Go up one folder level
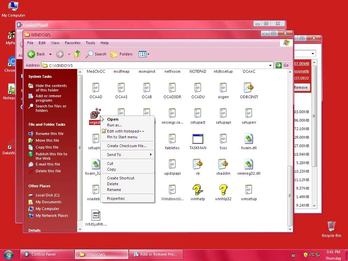Viewport: 348px width, 261px height. click(77, 54)
